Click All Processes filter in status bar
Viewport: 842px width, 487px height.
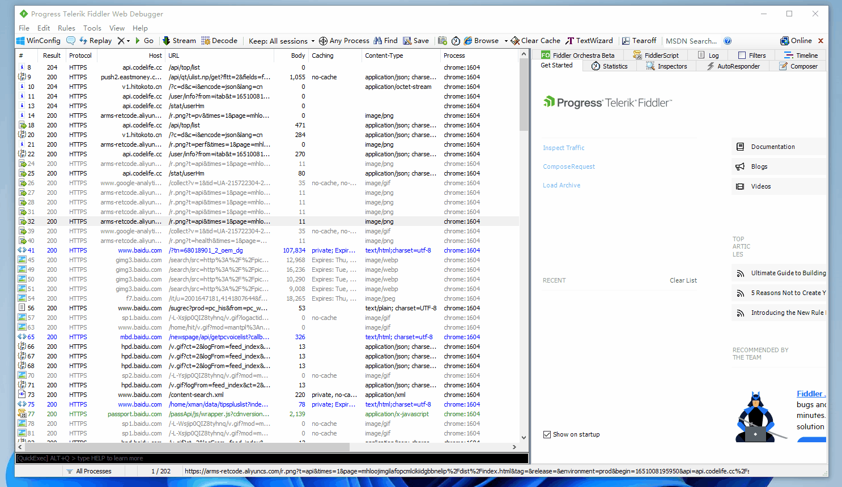pyautogui.click(x=88, y=471)
